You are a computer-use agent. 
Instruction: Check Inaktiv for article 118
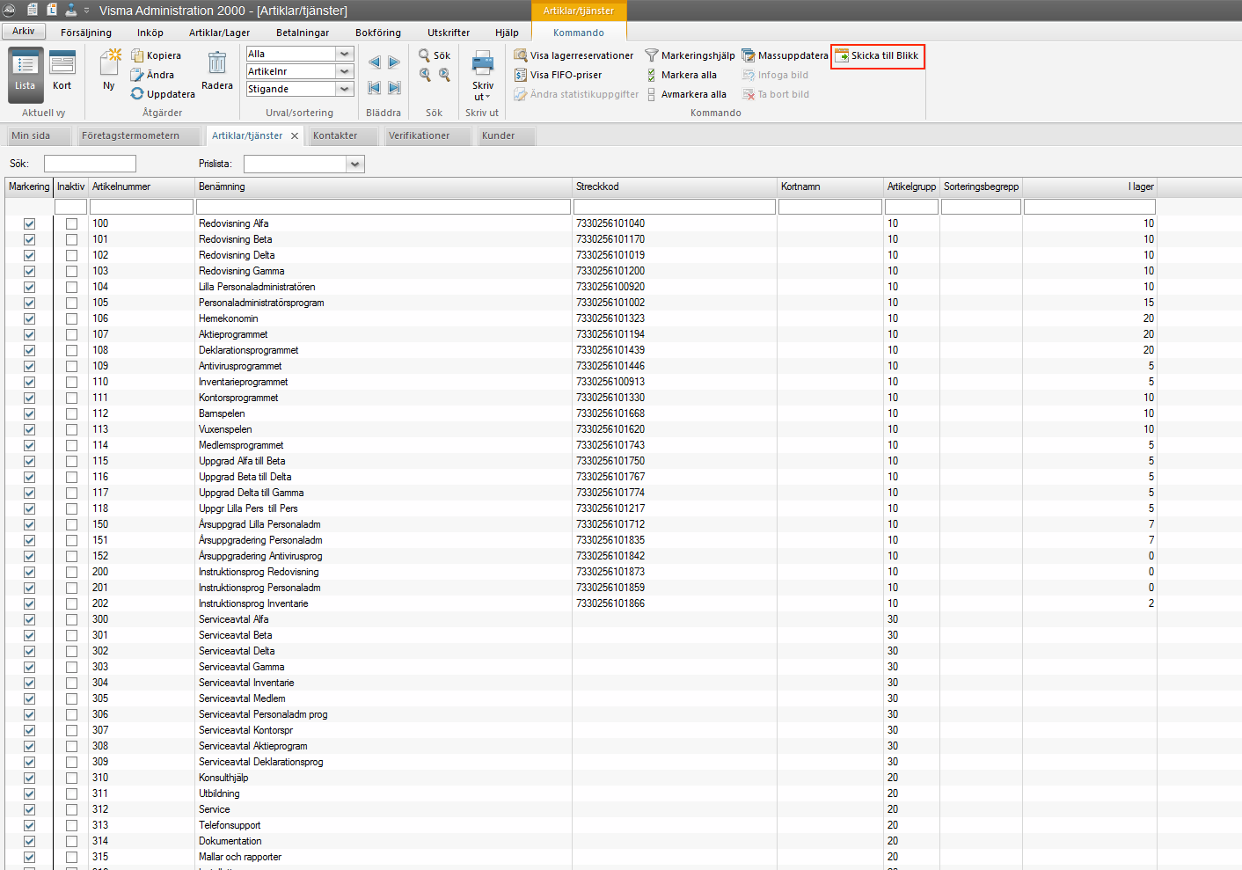[71, 508]
